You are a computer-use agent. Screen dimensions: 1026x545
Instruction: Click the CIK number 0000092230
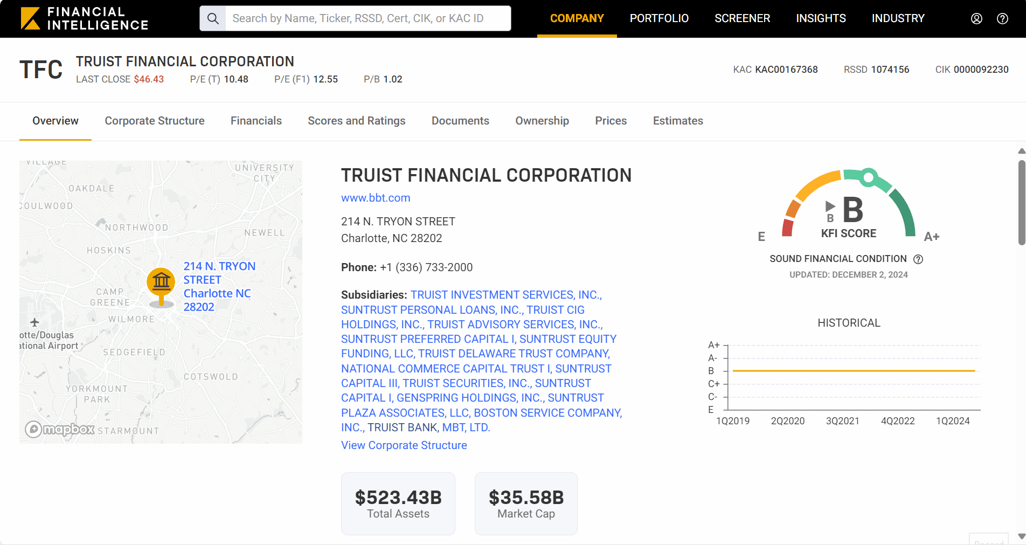981,70
